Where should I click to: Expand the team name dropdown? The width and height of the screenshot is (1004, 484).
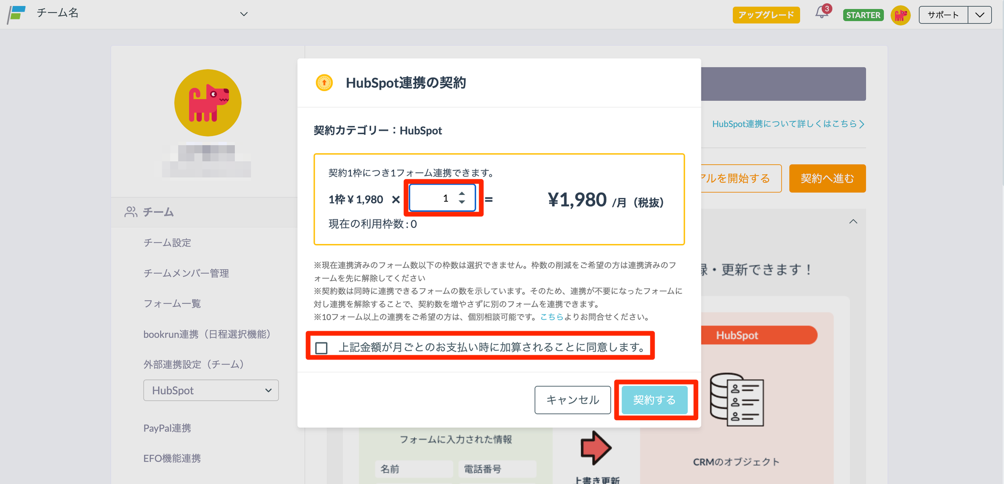pos(244,14)
